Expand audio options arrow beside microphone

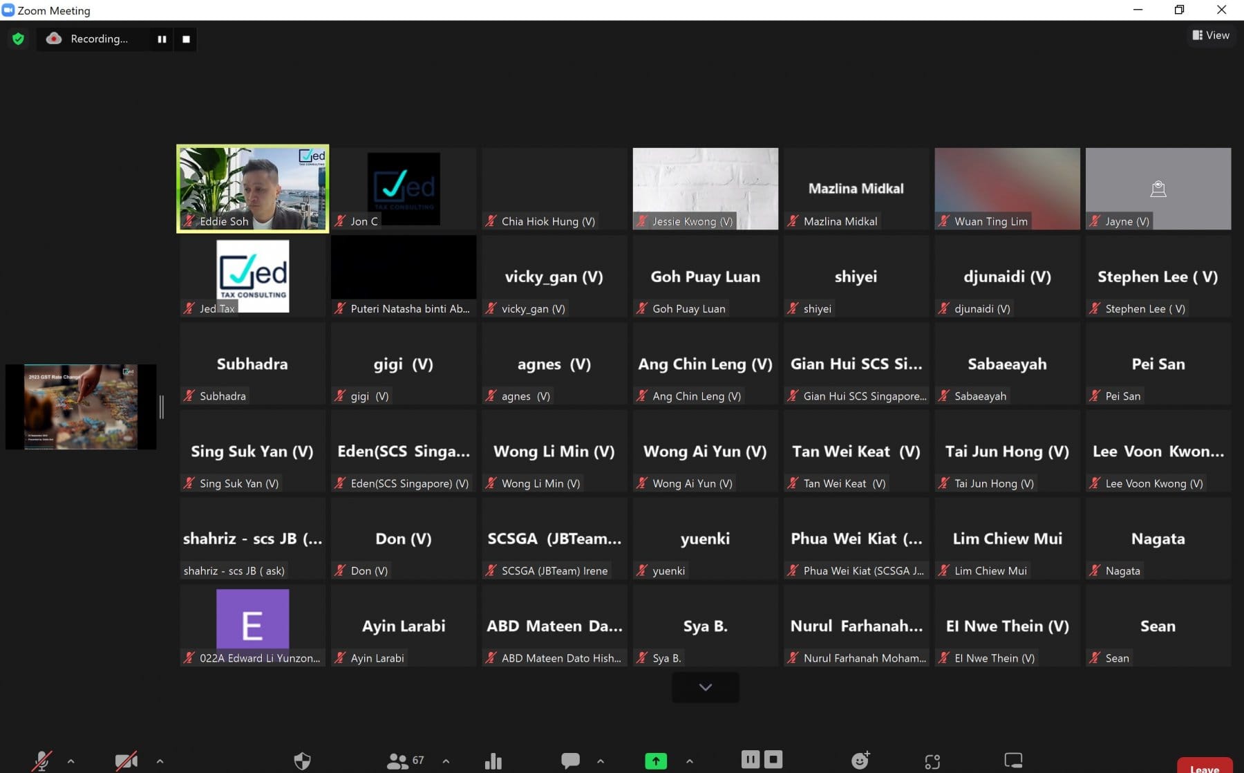pyautogui.click(x=71, y=761)
